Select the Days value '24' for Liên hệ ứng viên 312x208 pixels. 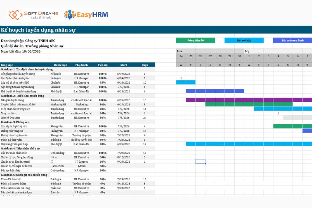(x=145, y=118)
